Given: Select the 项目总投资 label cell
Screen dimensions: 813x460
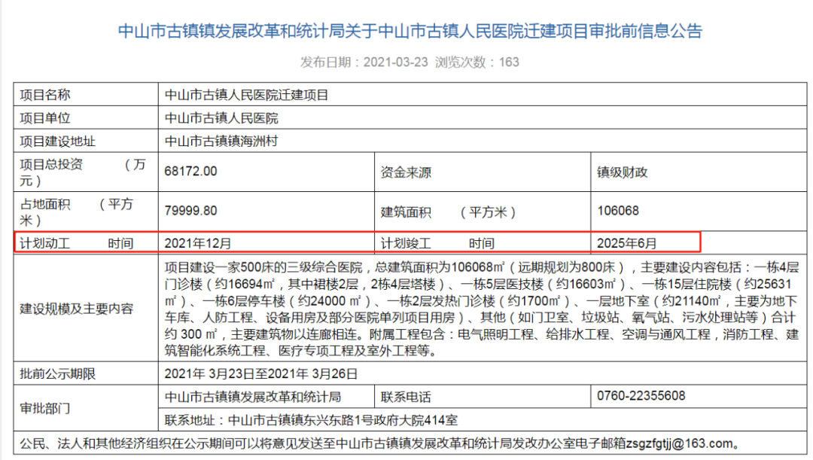Looking at the screenshot, I should pos(86,172).
